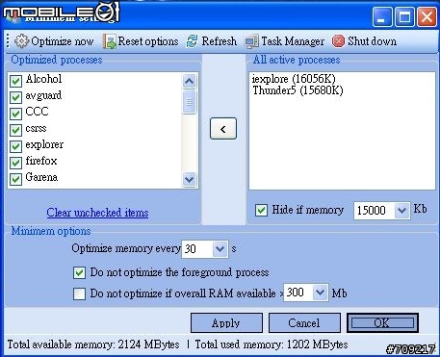Select the csrss entry text
The height and width of the screenshot is (357, 440).
tap(36, 128)
